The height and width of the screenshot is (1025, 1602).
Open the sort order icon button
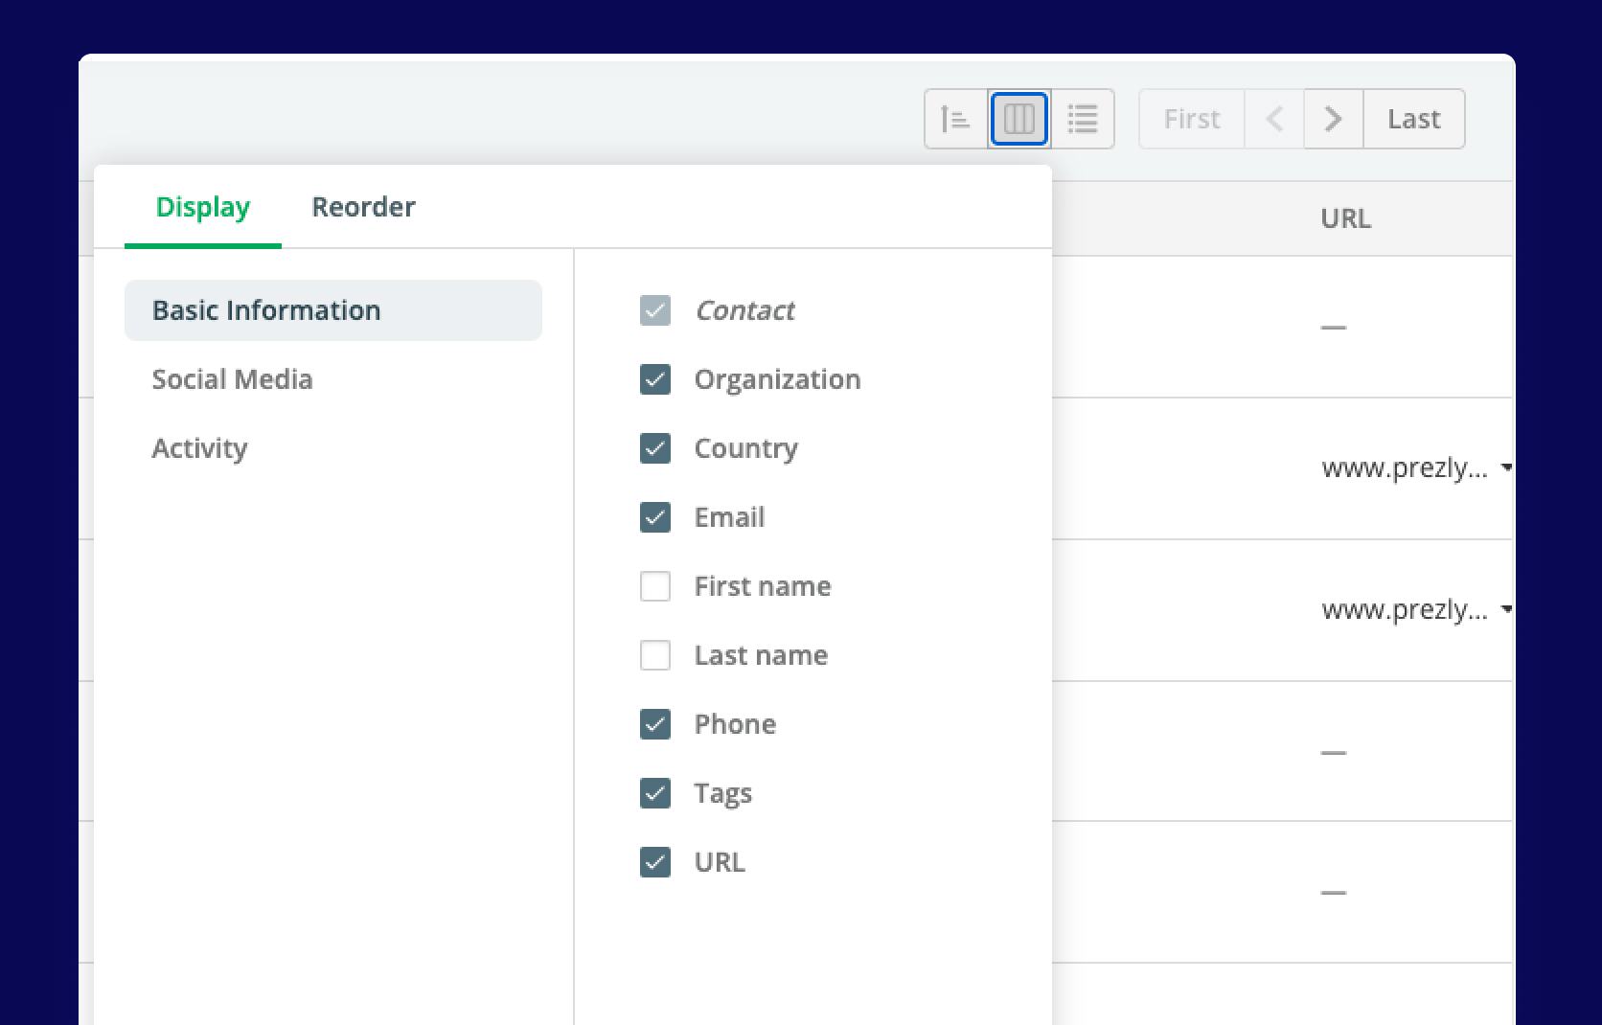click(956, 119)
